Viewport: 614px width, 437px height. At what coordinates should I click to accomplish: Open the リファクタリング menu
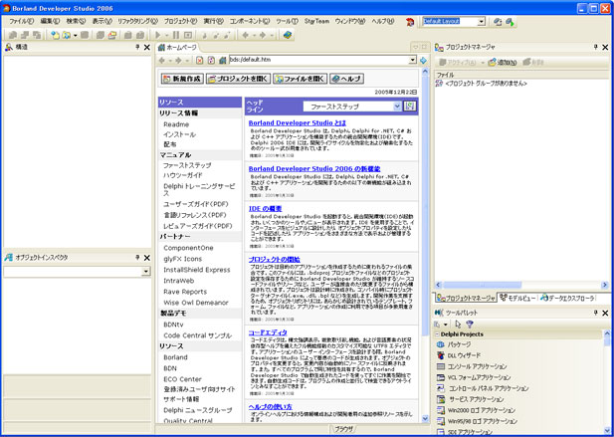tap(138, 21)
